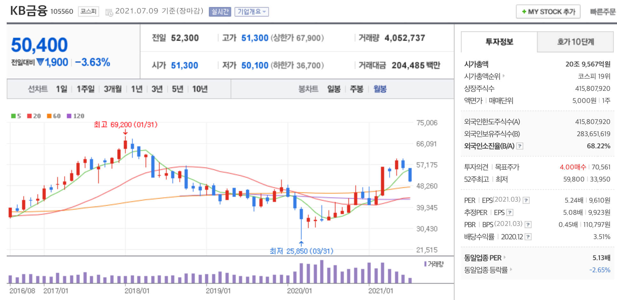Open help icon next to PER EPS(2021.03)
This screenshot has width=617, height=300.
pyautogui.click(x=526, y=200)
